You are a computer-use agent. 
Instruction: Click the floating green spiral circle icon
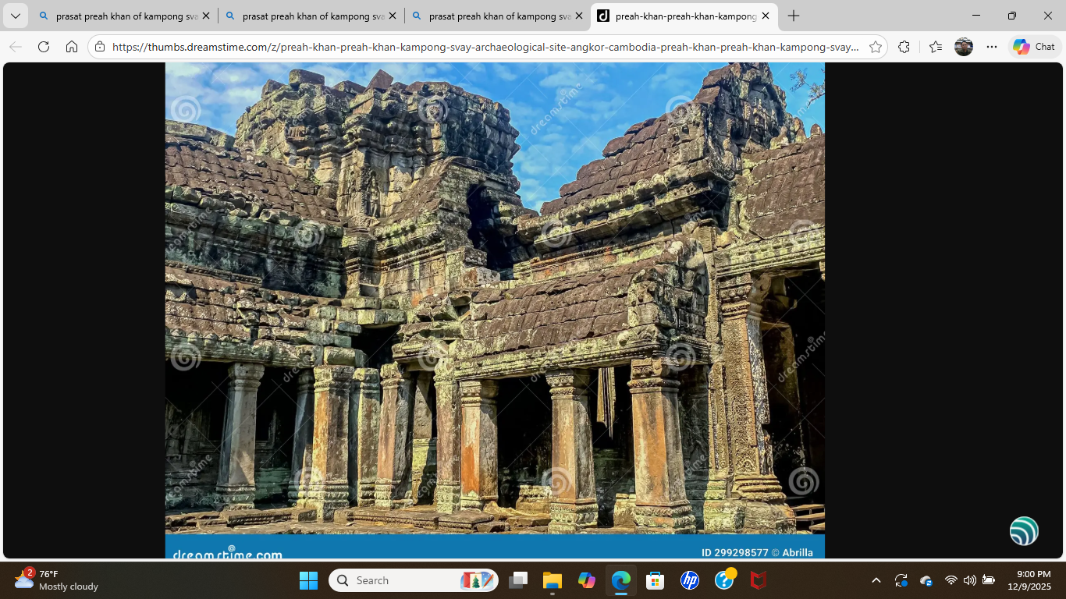point(1024,531)
